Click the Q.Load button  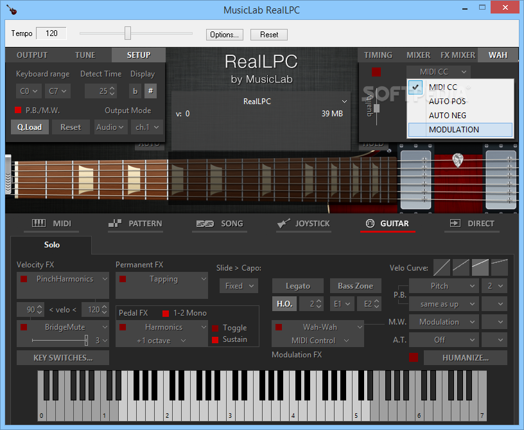click(30, 127)
